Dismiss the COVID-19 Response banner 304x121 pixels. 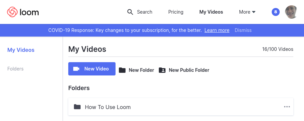243,30
